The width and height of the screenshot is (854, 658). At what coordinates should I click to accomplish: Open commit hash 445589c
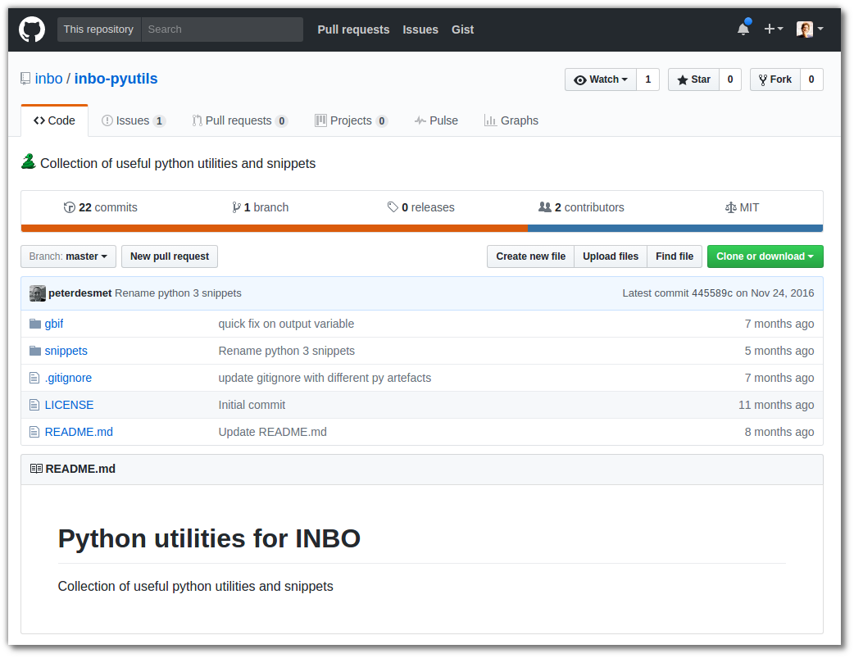click(712, 293)
